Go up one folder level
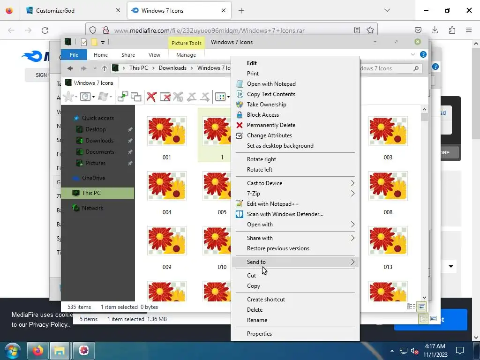The height and width of the screenshot is (360, 480). [x=105, y=68]
